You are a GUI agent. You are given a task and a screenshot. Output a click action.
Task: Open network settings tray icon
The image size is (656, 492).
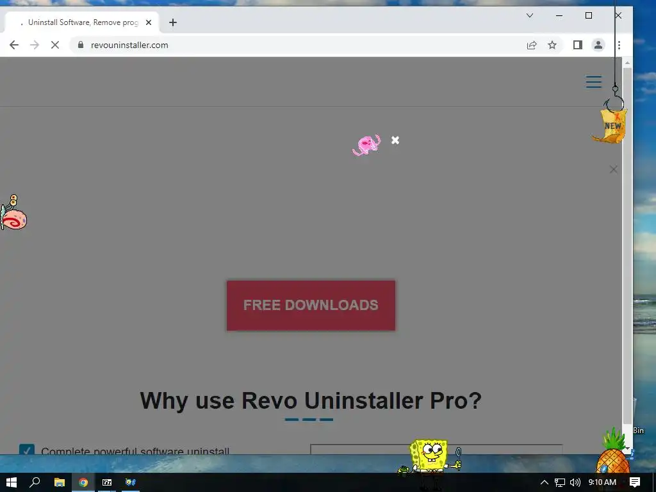point(560,482)
